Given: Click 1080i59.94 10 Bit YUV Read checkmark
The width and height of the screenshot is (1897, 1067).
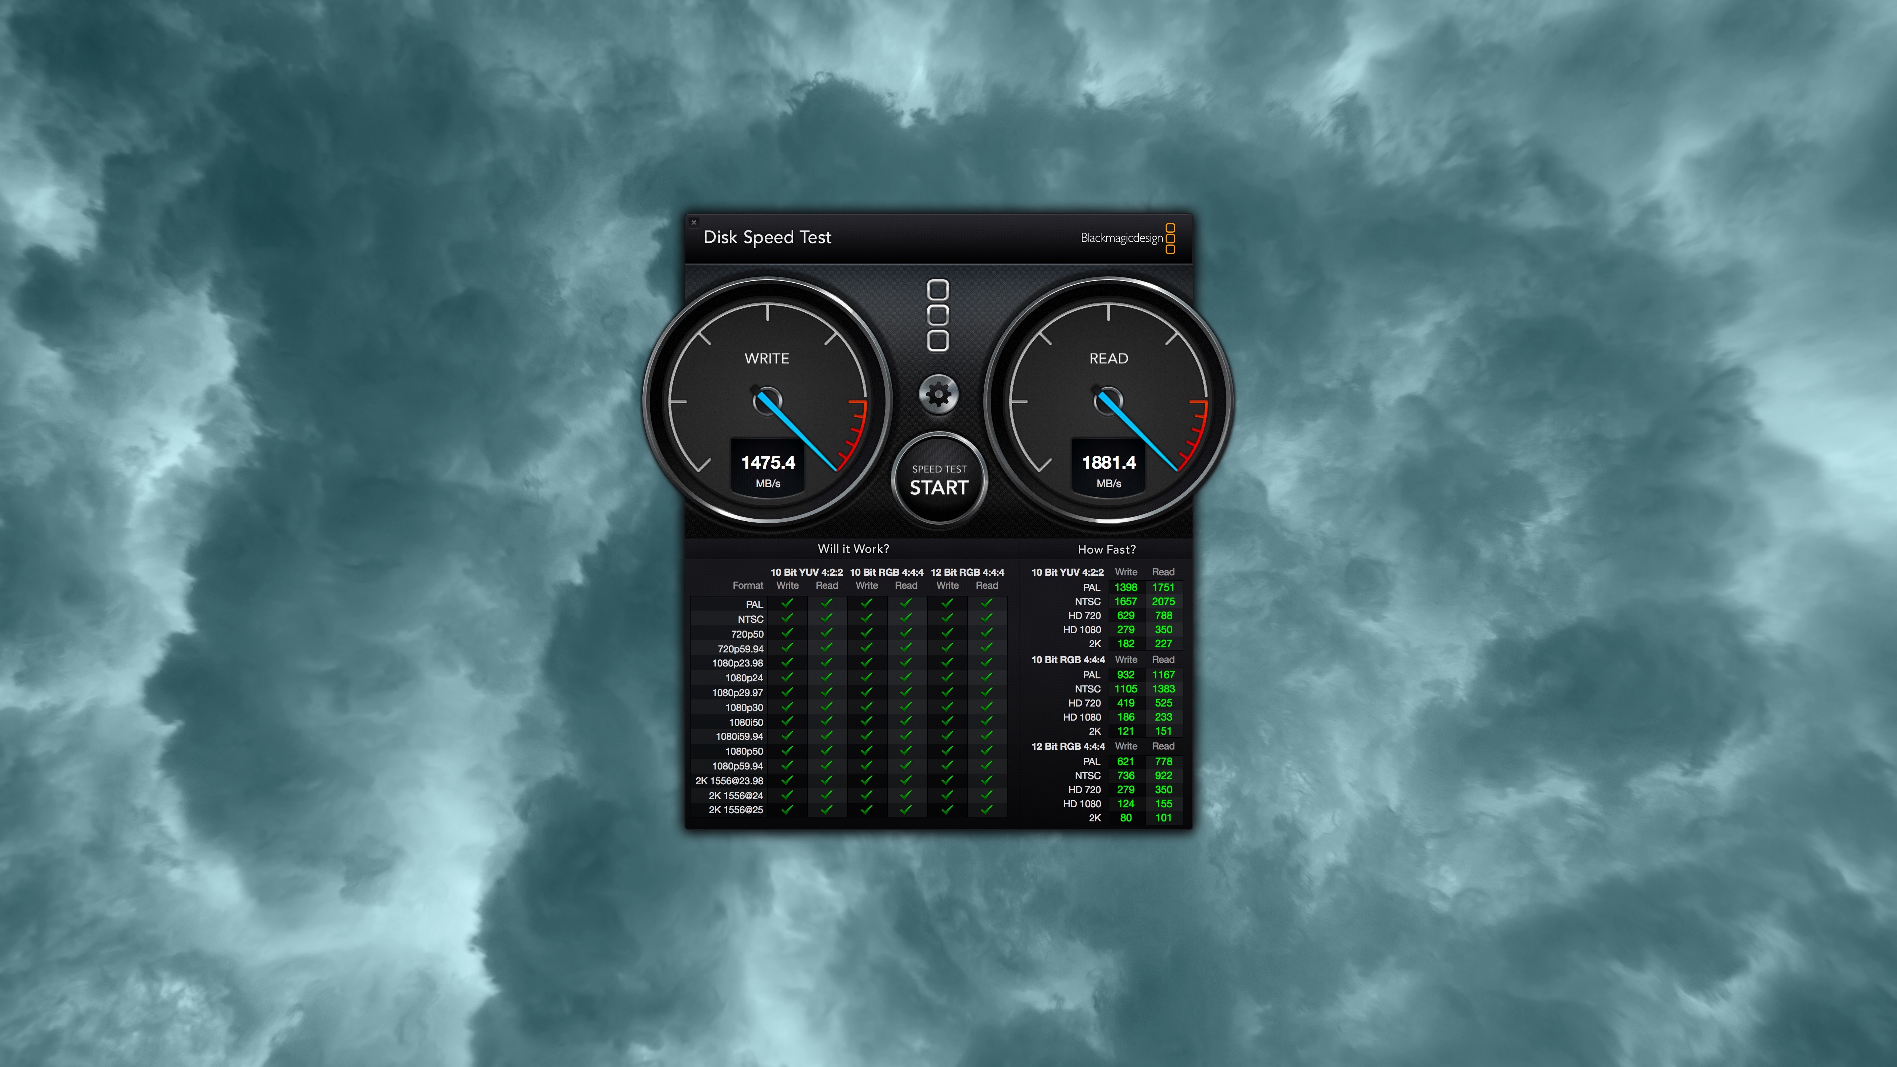Looking at the screenshot, I should (827, 736).
